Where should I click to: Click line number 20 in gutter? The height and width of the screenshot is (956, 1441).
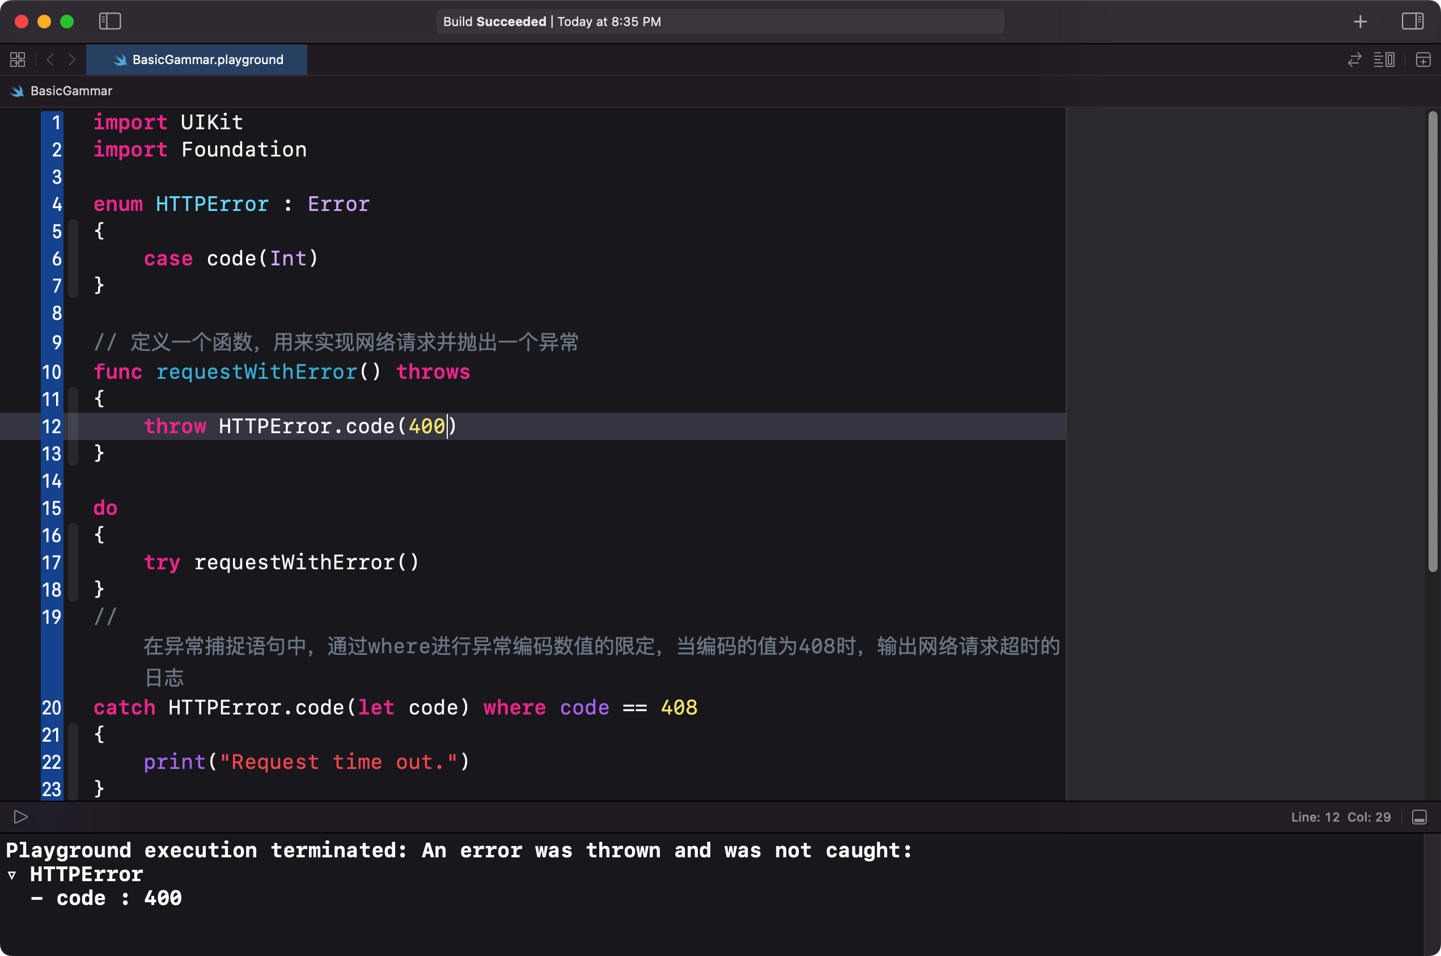click(x=52, y=707)
